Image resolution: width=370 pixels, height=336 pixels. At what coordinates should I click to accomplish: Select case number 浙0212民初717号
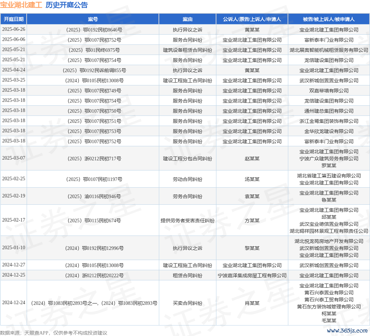pos(94,159)
